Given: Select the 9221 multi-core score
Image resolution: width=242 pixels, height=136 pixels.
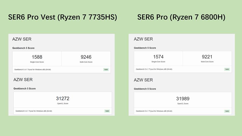Looking at the screenshot, I should pos(207,57).
